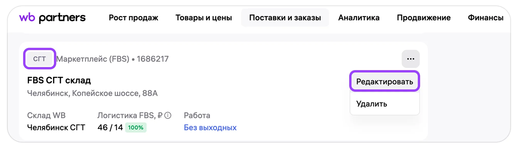
Task: Open the Продвижение menu
Action: pos(423,18)
